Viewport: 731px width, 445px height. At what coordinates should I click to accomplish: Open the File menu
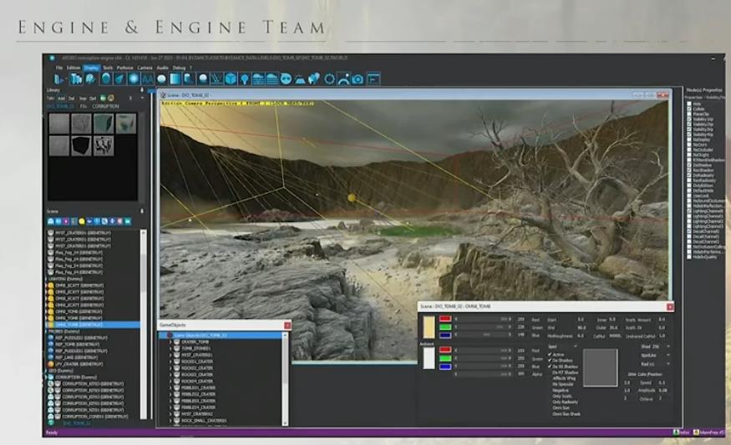point(58,68)
